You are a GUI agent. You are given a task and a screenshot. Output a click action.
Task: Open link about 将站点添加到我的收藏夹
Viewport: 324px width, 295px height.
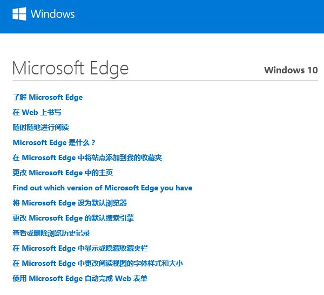(x=87, y=157)
